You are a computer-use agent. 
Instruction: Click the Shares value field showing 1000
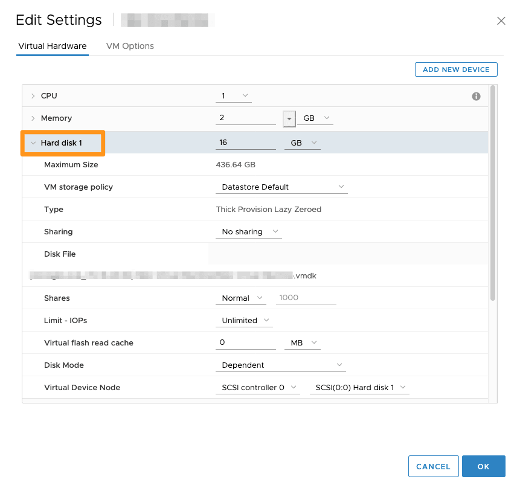[x=306, y=298]
